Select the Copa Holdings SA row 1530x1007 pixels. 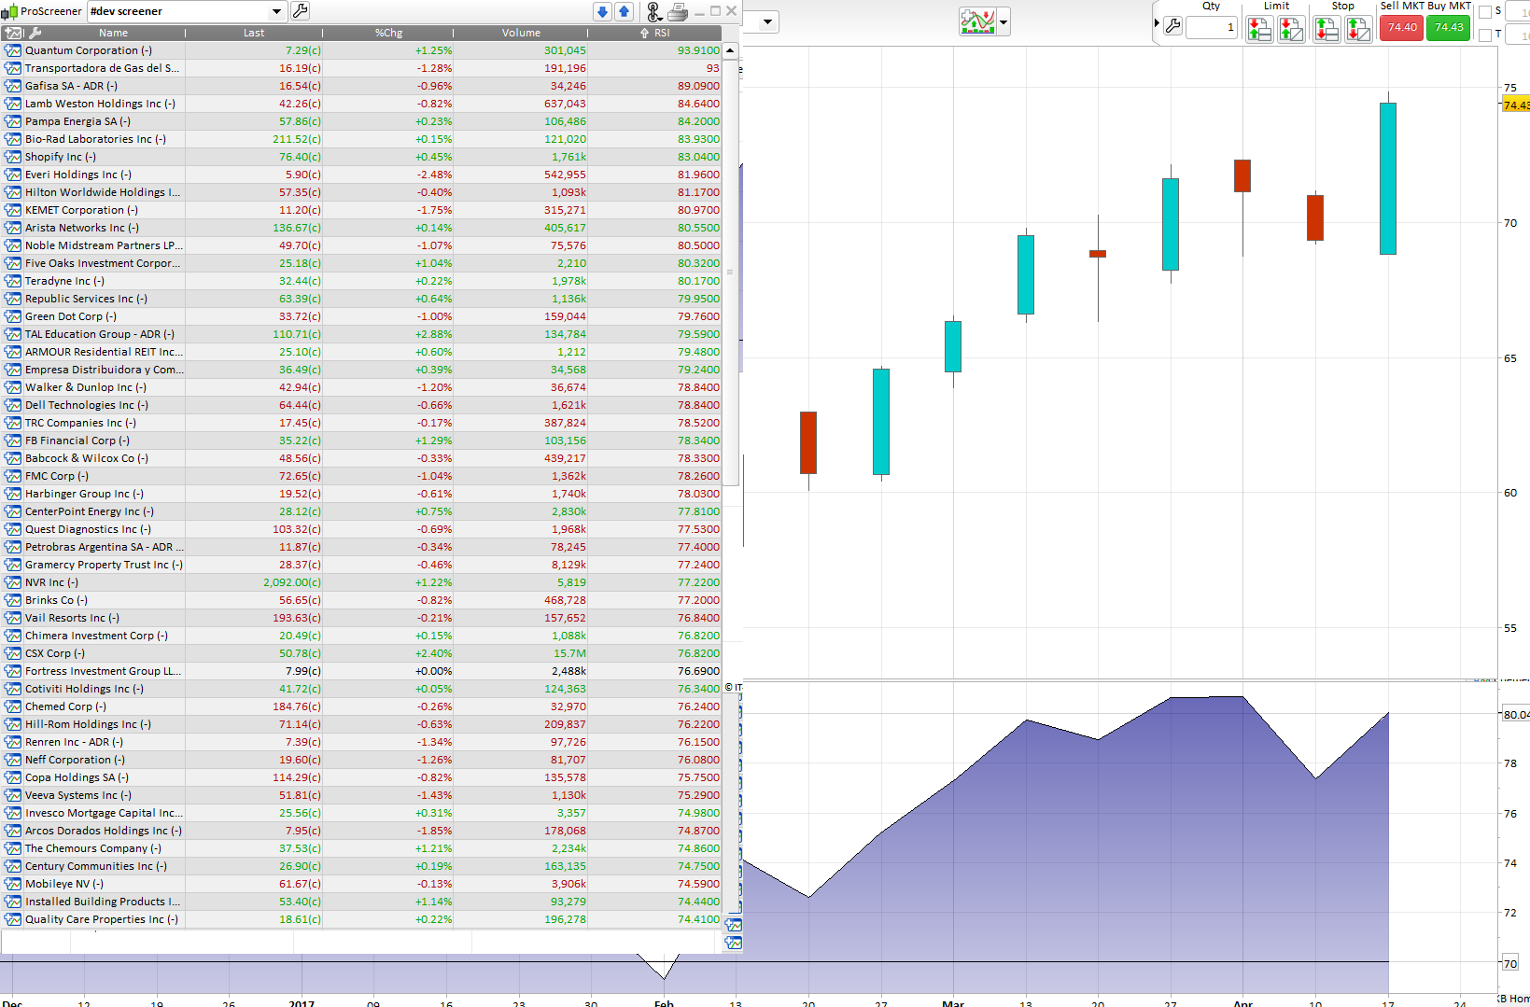(362, 777)
